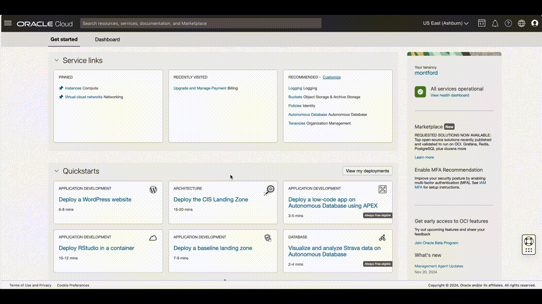Click the "All services operational" status text
This screenshot has width=542, height=304.
pos(457,89)
